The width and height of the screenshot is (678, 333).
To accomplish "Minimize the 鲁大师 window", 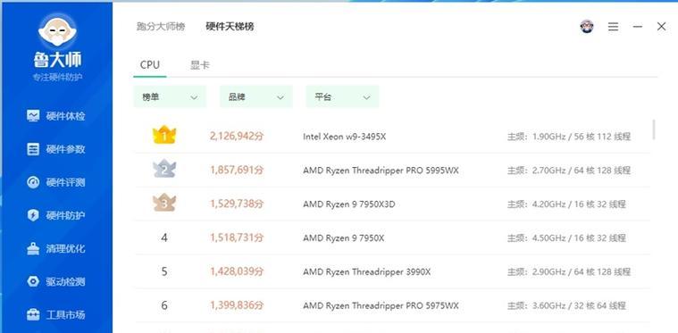I will [x=637, y=27].
